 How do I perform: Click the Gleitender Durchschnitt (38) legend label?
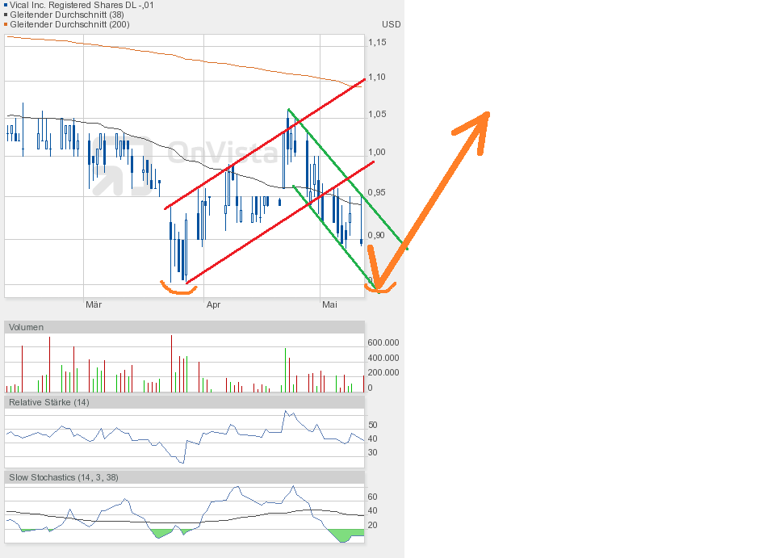(x=67, y=15)
